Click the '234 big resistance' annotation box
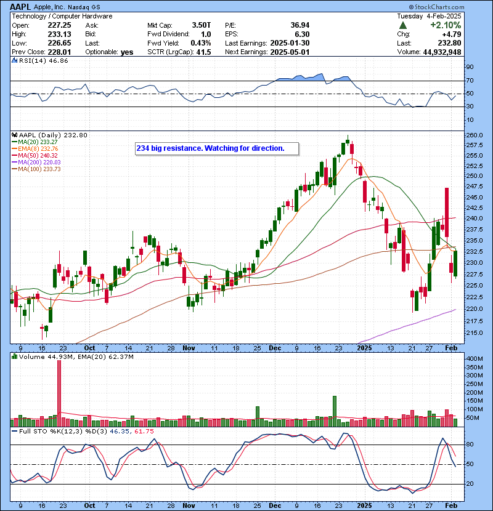This screenshot has width=493, height=511. (217, 148)
